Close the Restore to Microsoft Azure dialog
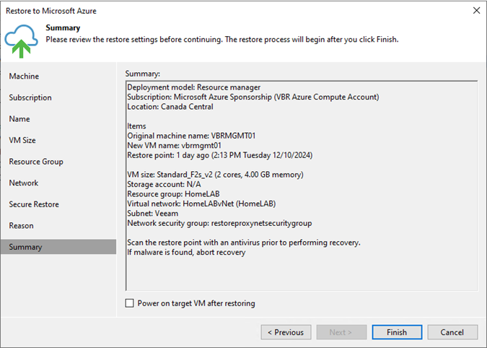Viewport: 487px width, 348px height. pos(476,11)
